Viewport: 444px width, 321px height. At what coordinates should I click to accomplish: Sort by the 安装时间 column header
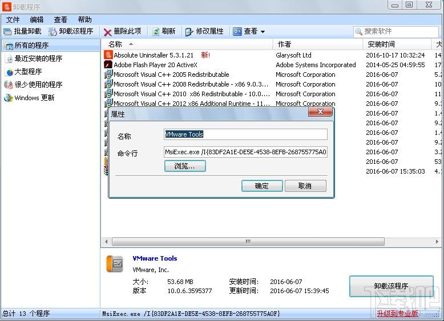[397, 44]
